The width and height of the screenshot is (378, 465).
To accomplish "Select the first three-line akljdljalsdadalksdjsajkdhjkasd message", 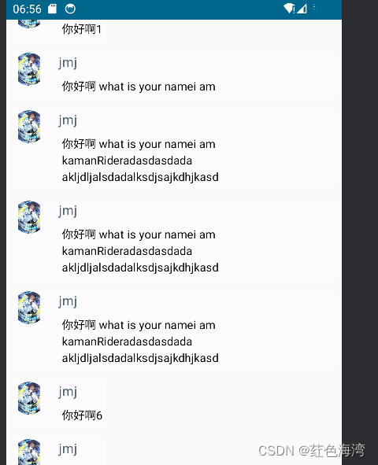I will (140, 161).
